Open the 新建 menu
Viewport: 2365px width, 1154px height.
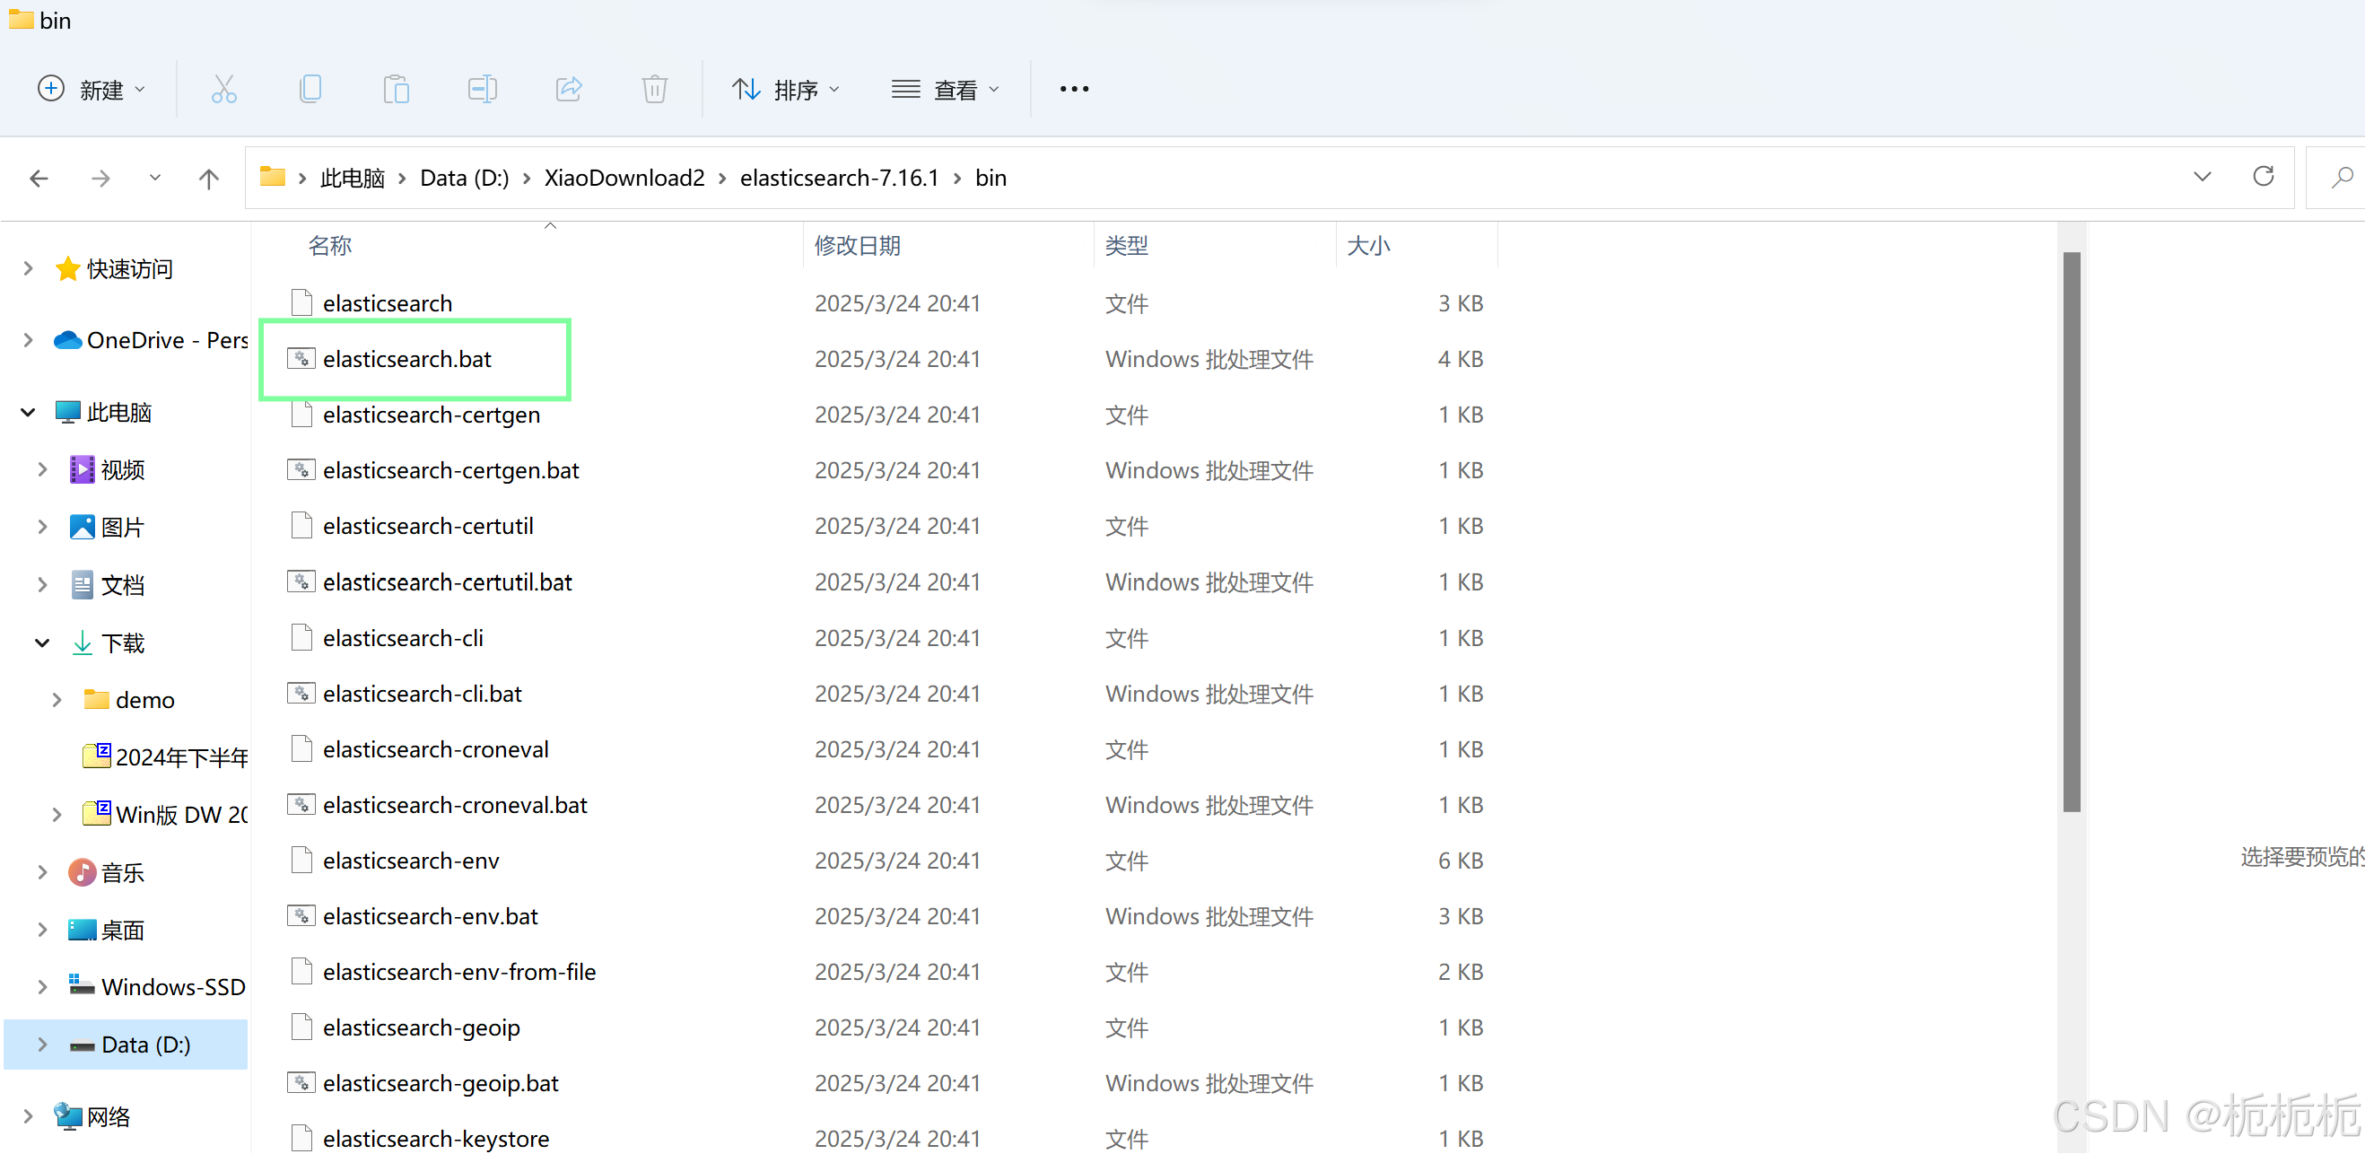(92, 88)
